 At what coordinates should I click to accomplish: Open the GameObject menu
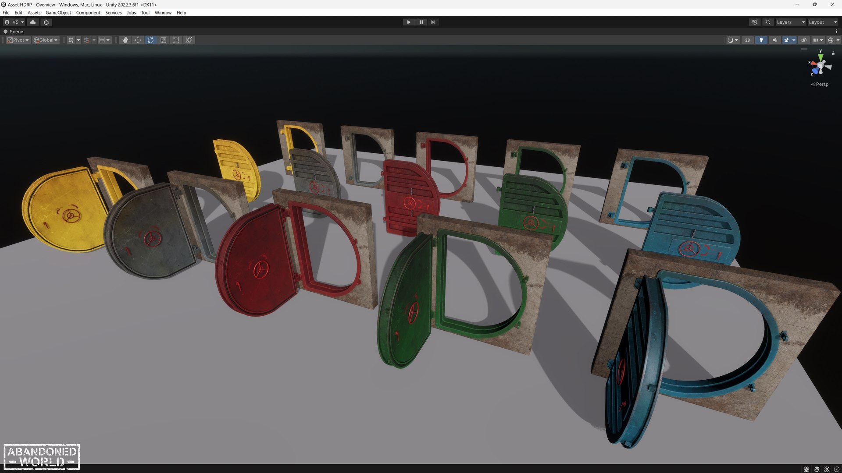coord(58,13)
